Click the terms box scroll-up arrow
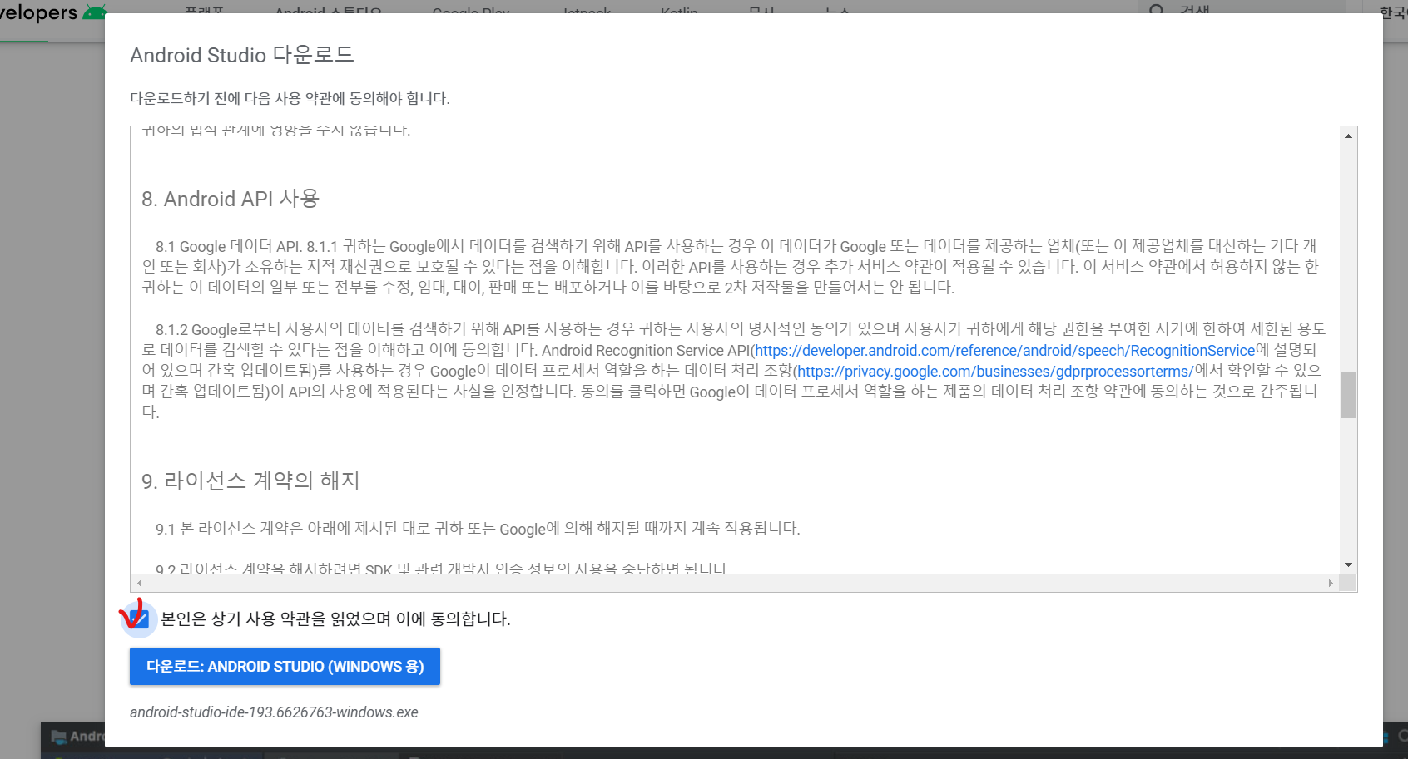Viewport: 1408px width, 759px height. [x=1348, y=136]
